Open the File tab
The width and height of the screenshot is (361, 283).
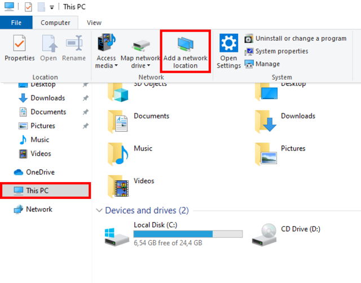point(16,23)
